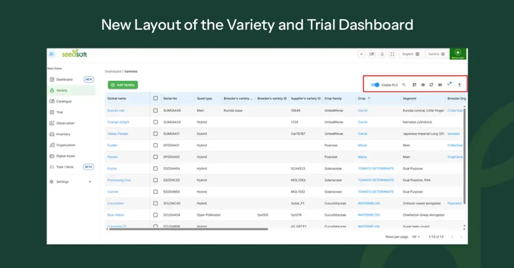The image size is (514, 268).
Task: Sort by the Crop family column header
Action: (333, 98)
